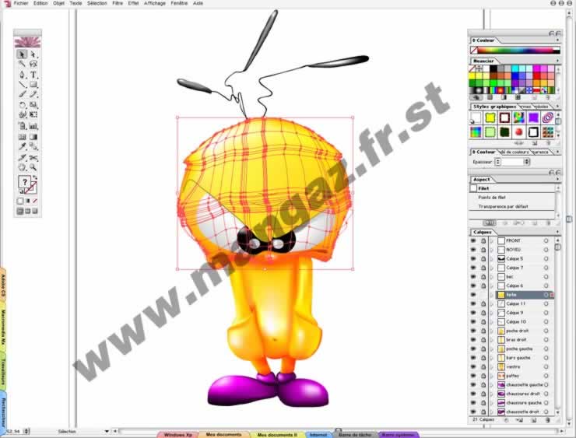The image size is (576, 438).
Task: Select the Zoom magnifier tool
Action: coord(33,168)
